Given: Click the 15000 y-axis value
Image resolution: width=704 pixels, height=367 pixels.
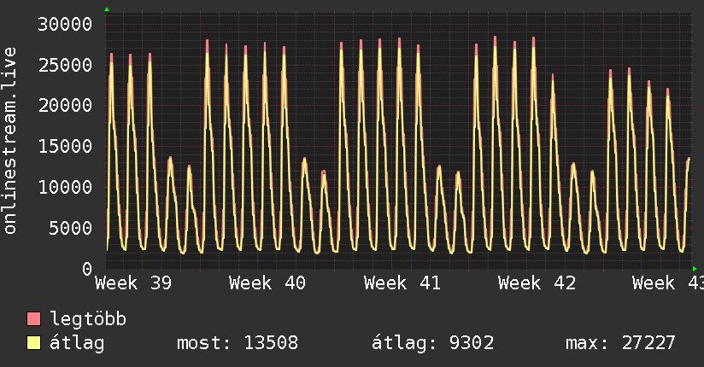Looking at the screenshot, I should (x=65, y=146).
